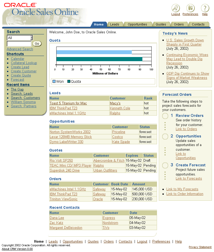Click the Help question mark icon
Screen dimensions: 214x252
tap(205, 8)
